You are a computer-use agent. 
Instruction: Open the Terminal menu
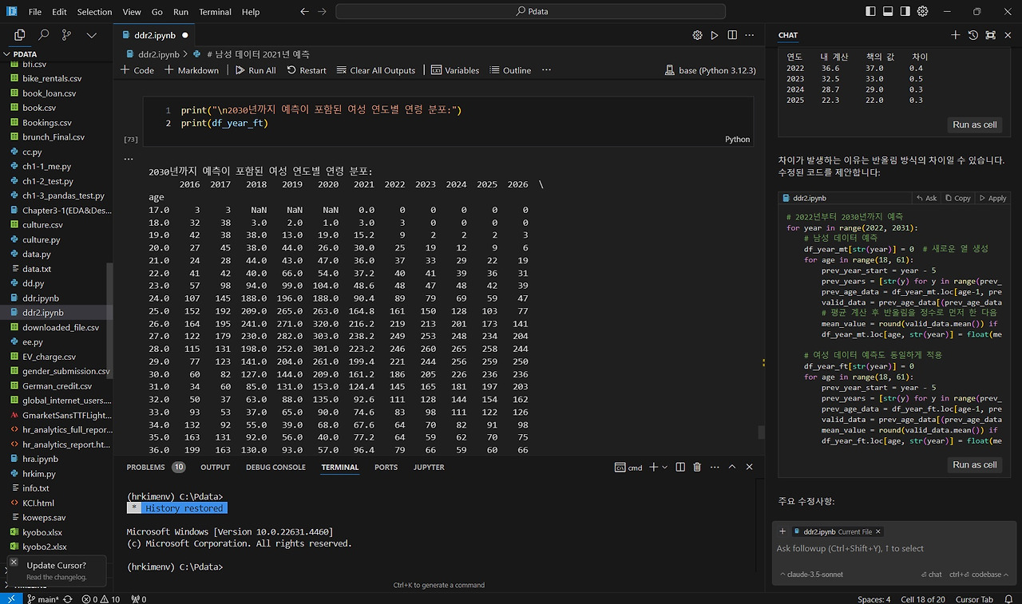pos(215,12)
